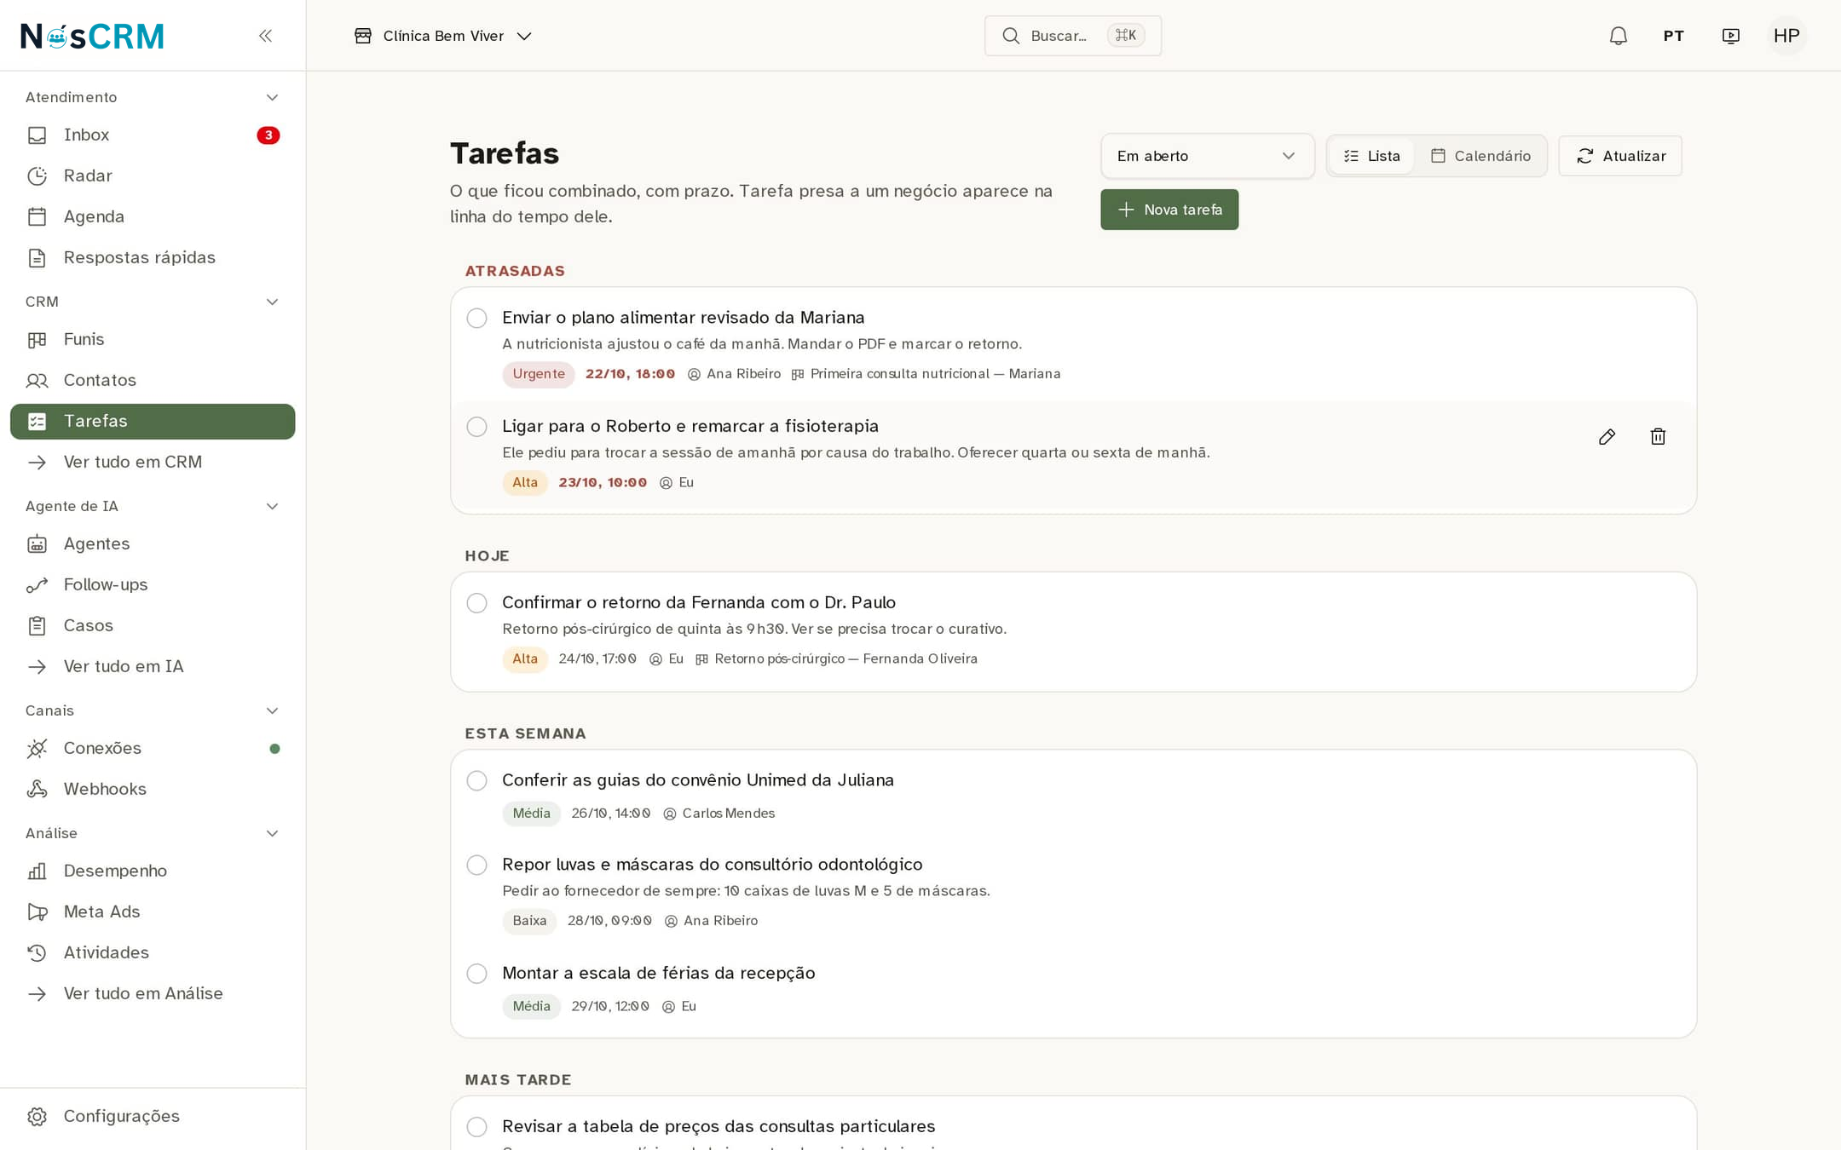
Task: Go to Radar in the sidebar
Action: tap(153, 175)
